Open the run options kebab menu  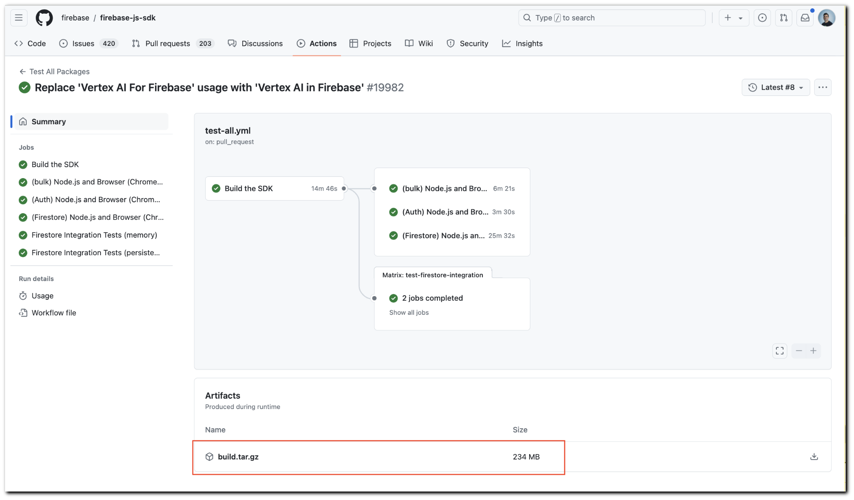click(x=823, y=87)
